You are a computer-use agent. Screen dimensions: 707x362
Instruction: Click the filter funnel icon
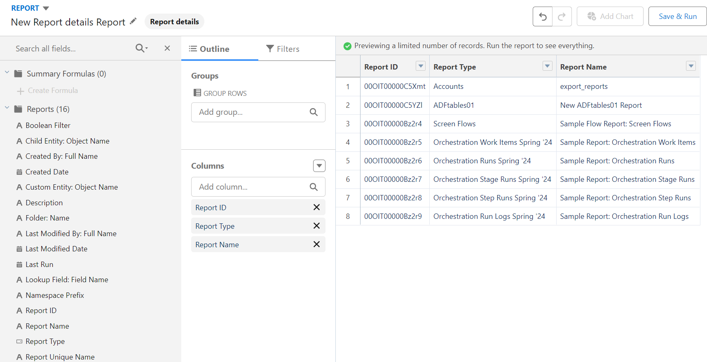270,49
